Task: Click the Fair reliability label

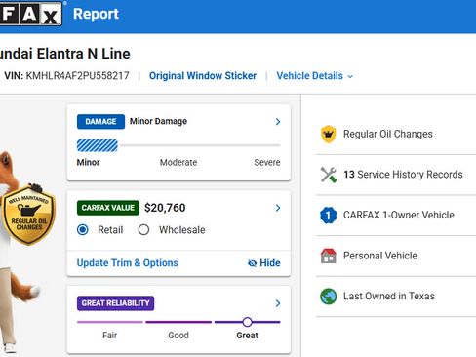Action: click(x=109, y=336)
